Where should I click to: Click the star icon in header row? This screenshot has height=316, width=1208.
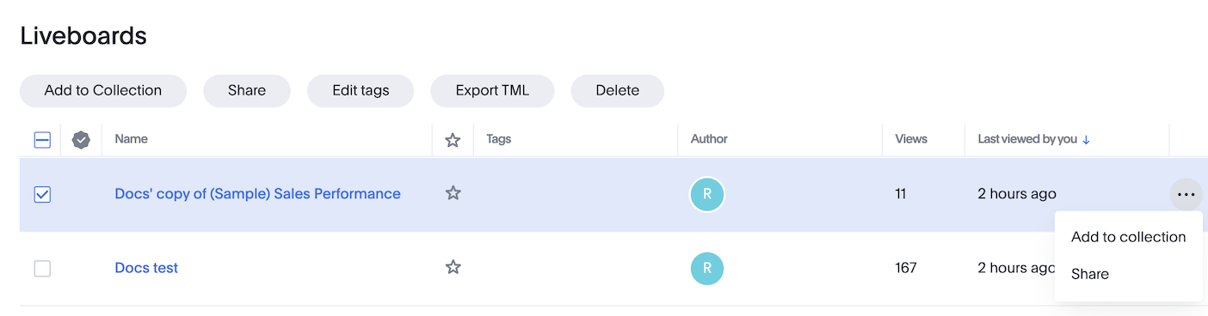(453, 140)
